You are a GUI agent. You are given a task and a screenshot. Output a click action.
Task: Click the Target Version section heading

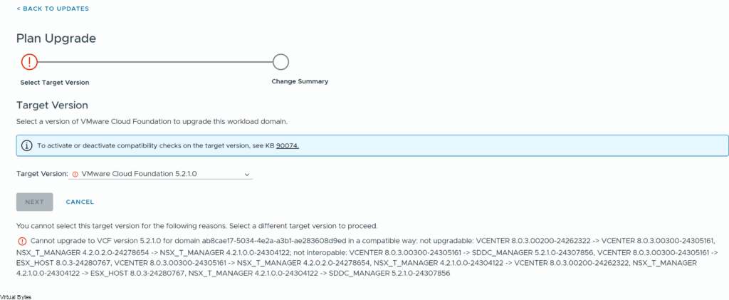coord(52,105)
